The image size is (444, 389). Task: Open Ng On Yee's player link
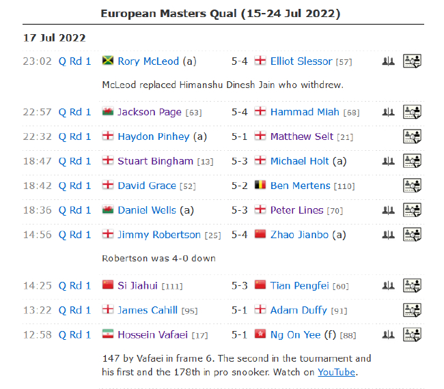point(295,334)
